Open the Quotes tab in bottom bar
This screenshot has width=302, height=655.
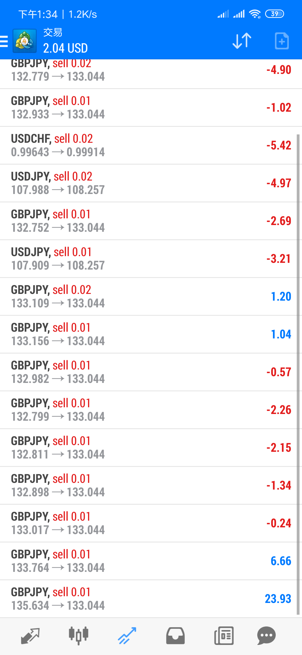tap(30, 636)
